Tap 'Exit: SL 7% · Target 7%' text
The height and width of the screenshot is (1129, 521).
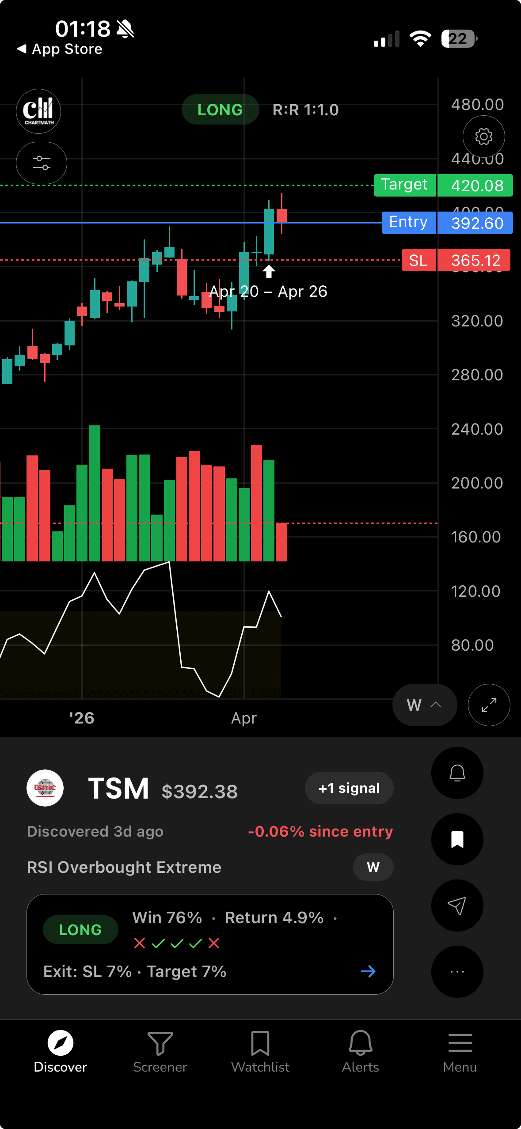135,971
